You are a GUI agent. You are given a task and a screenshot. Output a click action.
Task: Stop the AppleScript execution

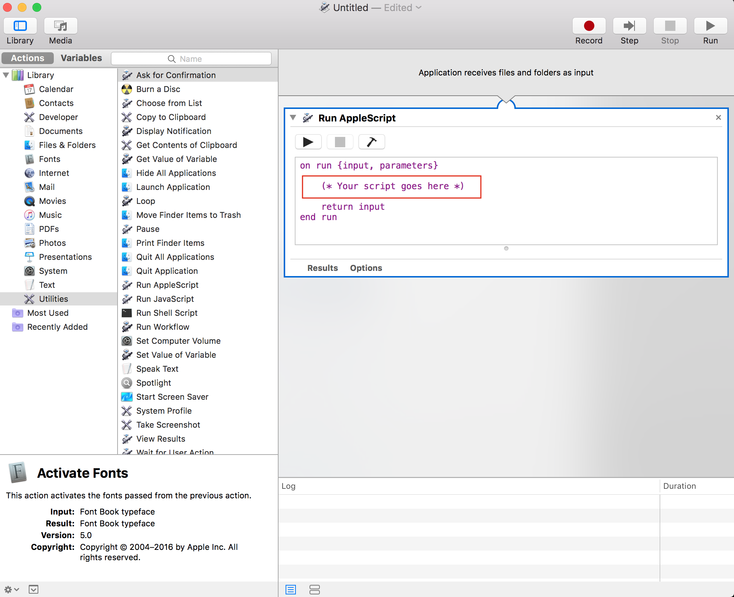pos(340,142)
